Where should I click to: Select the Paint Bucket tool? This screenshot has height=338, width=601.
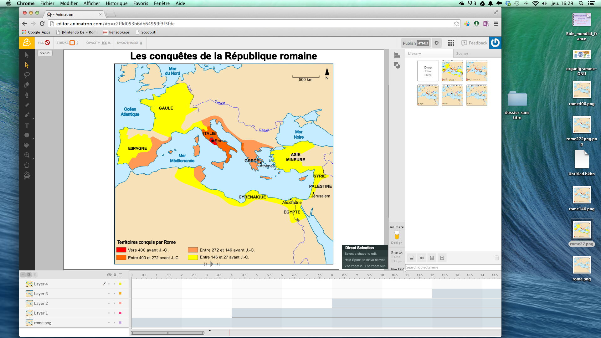[x=27, y=145]
